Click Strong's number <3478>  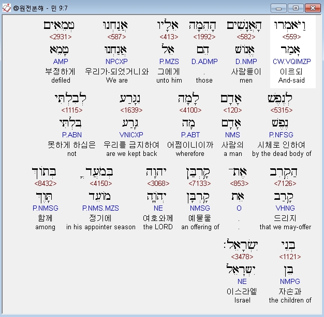point(242,257)
